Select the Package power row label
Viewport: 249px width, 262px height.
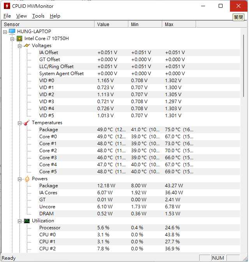(49, 186)
